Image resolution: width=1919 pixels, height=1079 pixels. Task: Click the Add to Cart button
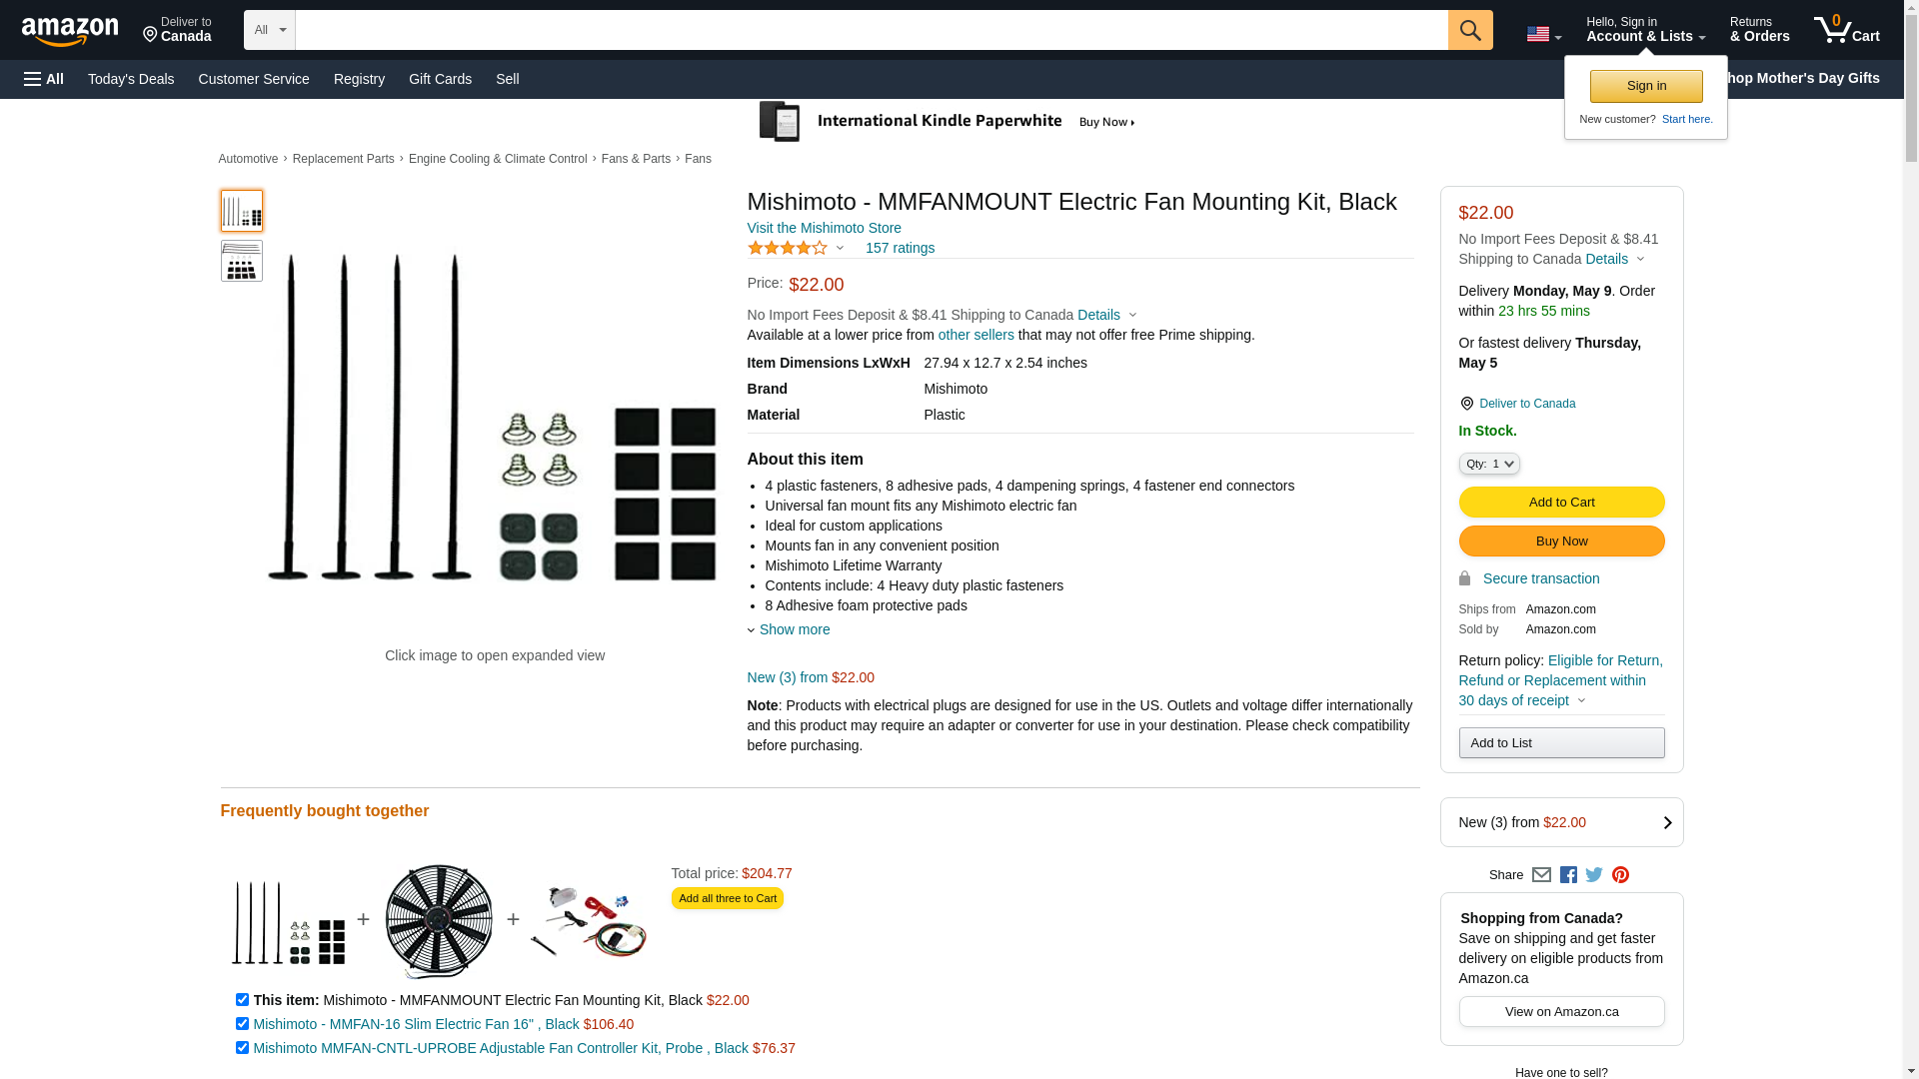[1561, 503]
